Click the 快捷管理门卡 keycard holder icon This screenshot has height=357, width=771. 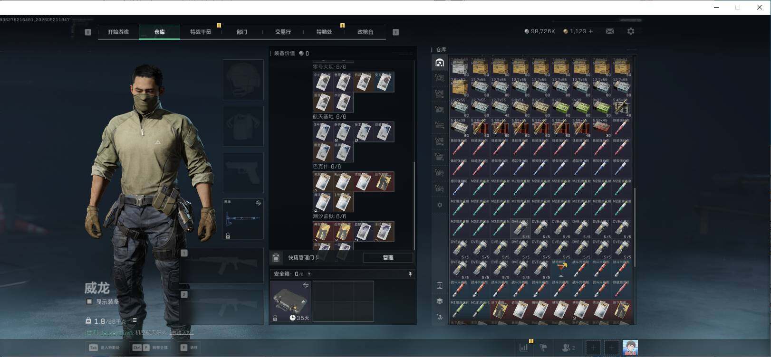276,258
